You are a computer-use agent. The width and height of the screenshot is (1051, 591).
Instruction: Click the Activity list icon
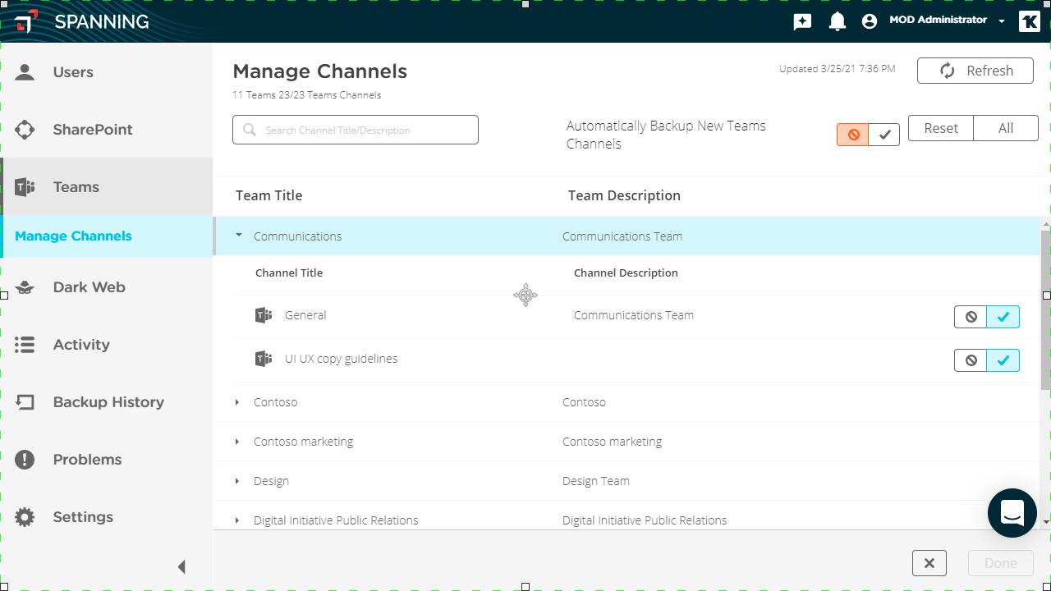[25, 345]
